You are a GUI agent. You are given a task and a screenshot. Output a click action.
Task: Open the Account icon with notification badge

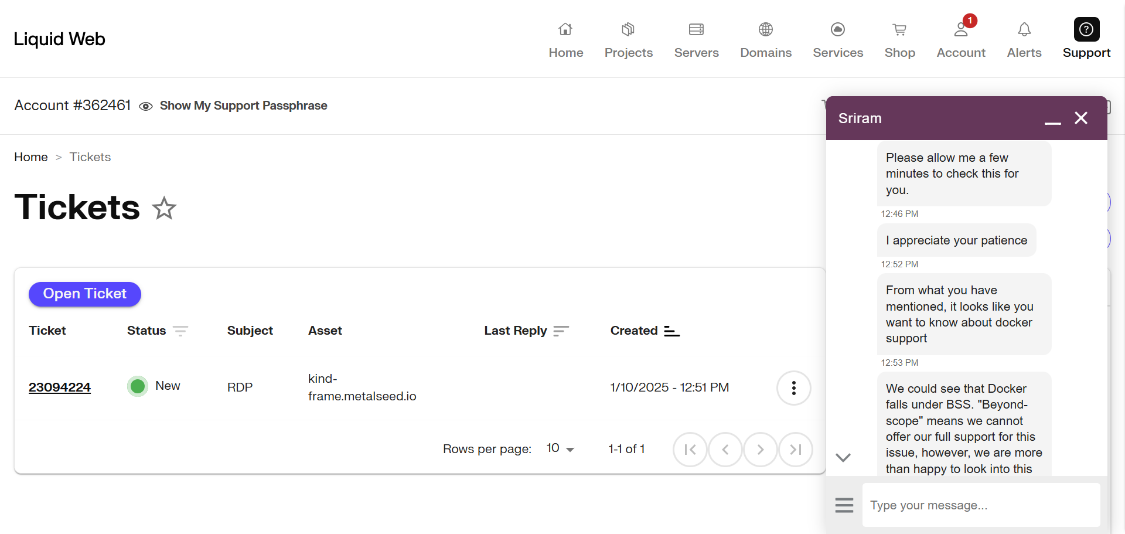coord(962,28)
